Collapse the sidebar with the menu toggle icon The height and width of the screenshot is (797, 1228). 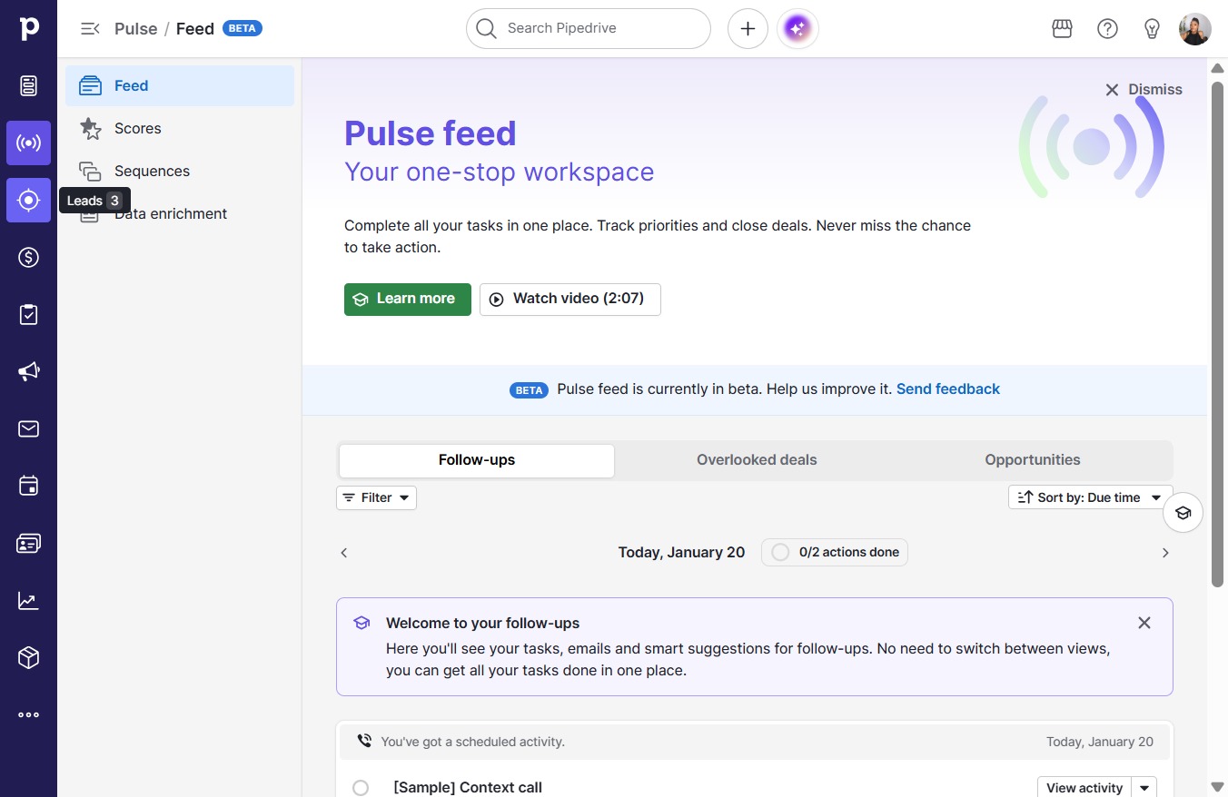tap(90, 29)
